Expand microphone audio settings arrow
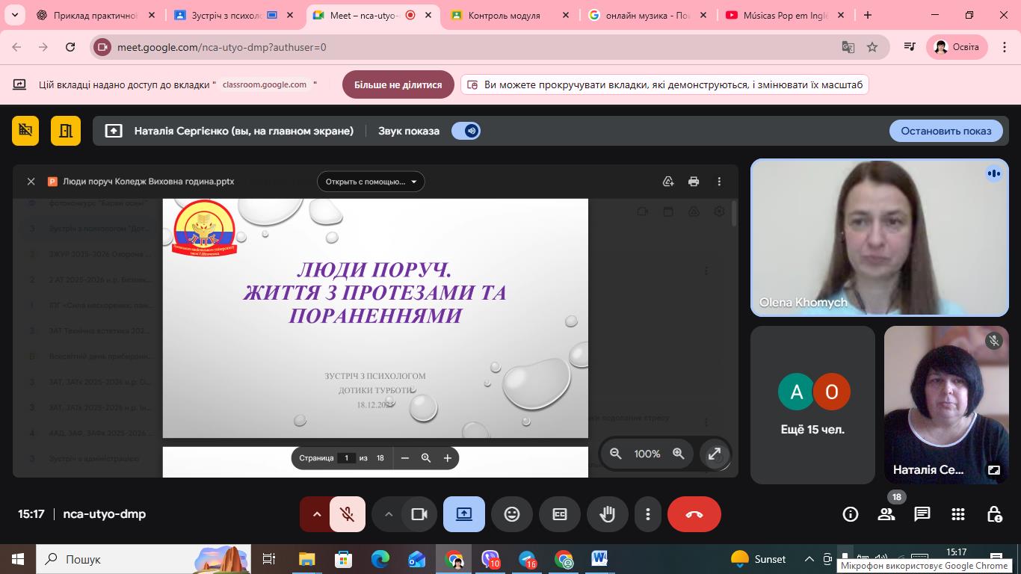The height and width of the screenshot is (574, 1021). pos(316,514)
